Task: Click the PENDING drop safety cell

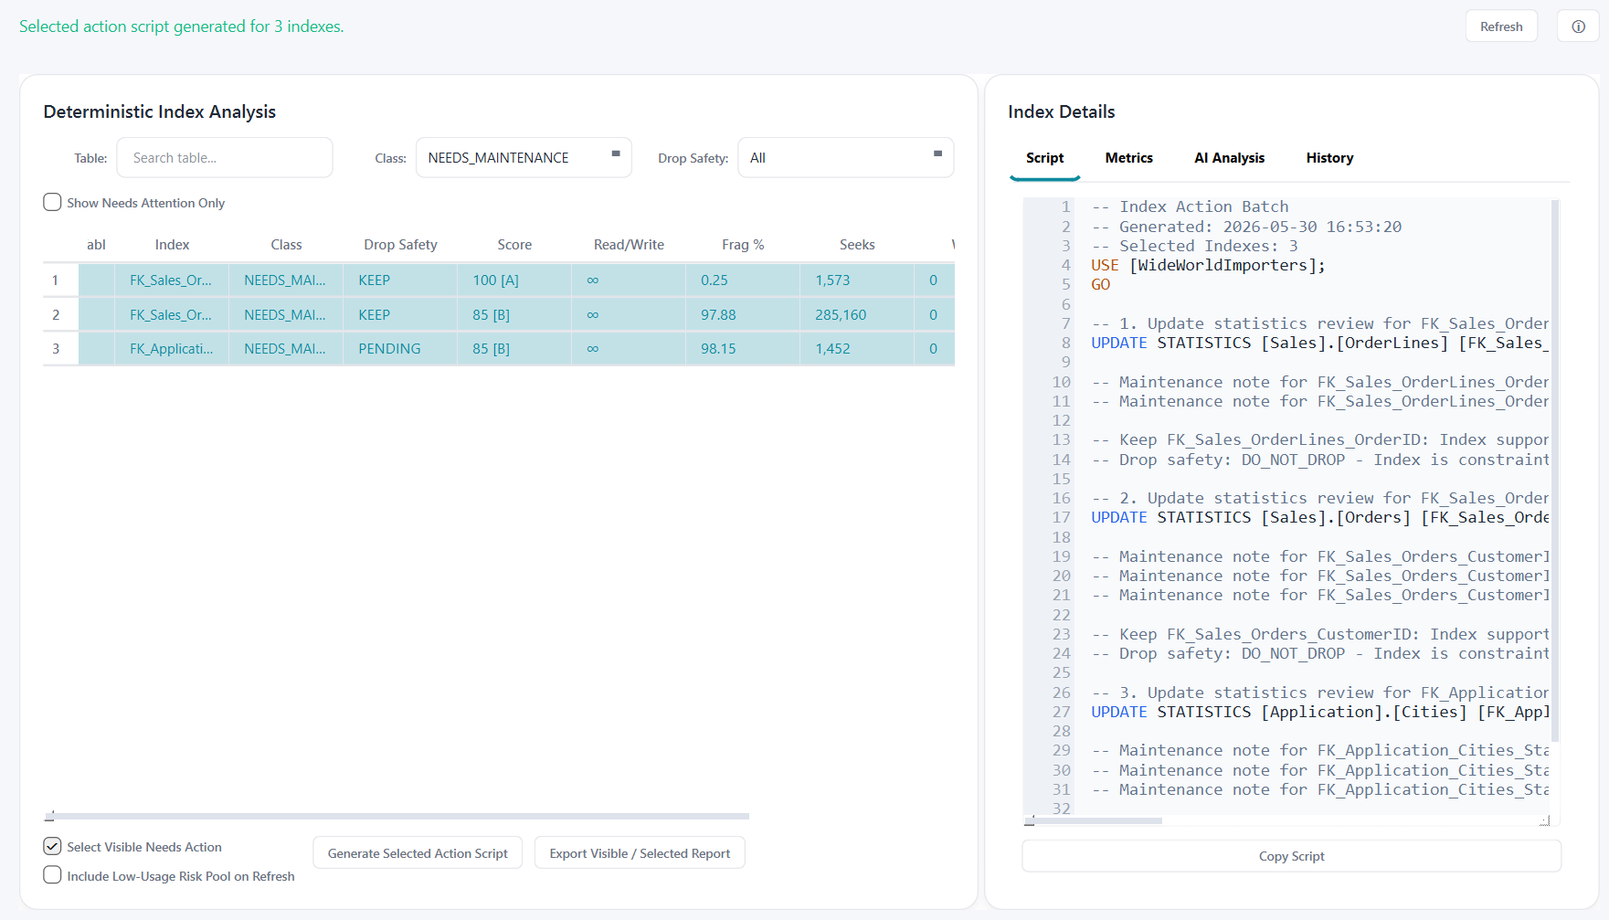Action: tap(400, 349)
